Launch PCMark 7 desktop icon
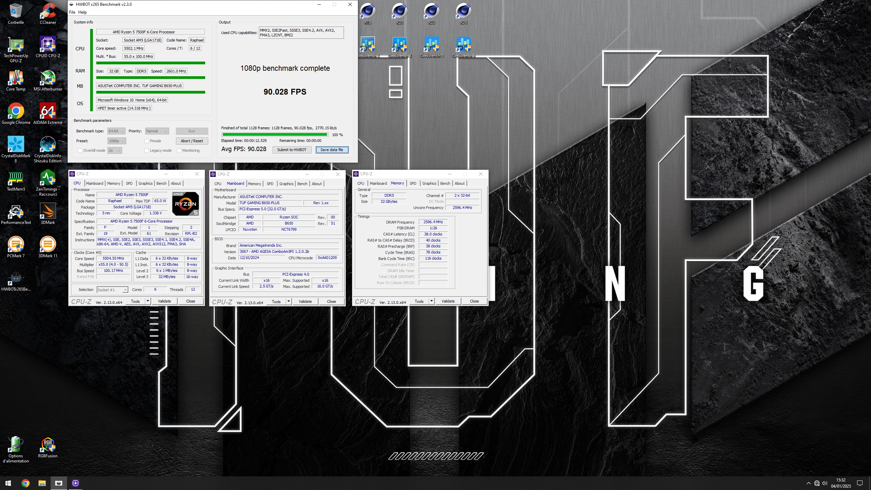The width and height of the screenshot is (871, 490). tap(16, 247)
